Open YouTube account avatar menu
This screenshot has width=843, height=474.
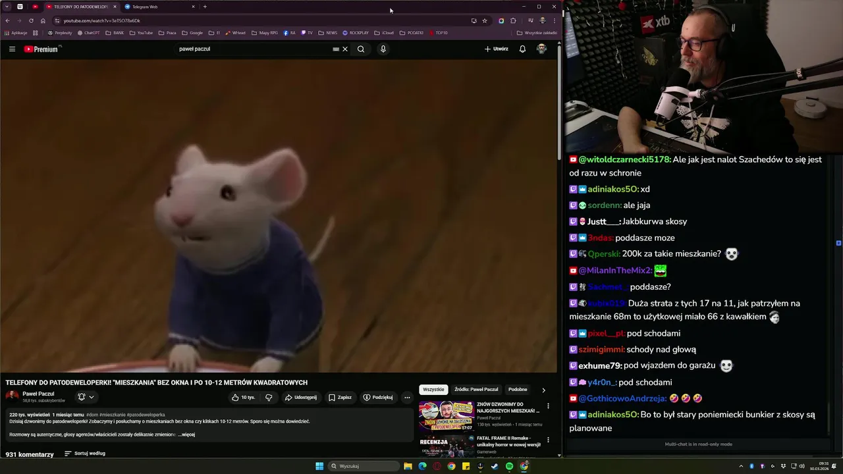[541, 49]
